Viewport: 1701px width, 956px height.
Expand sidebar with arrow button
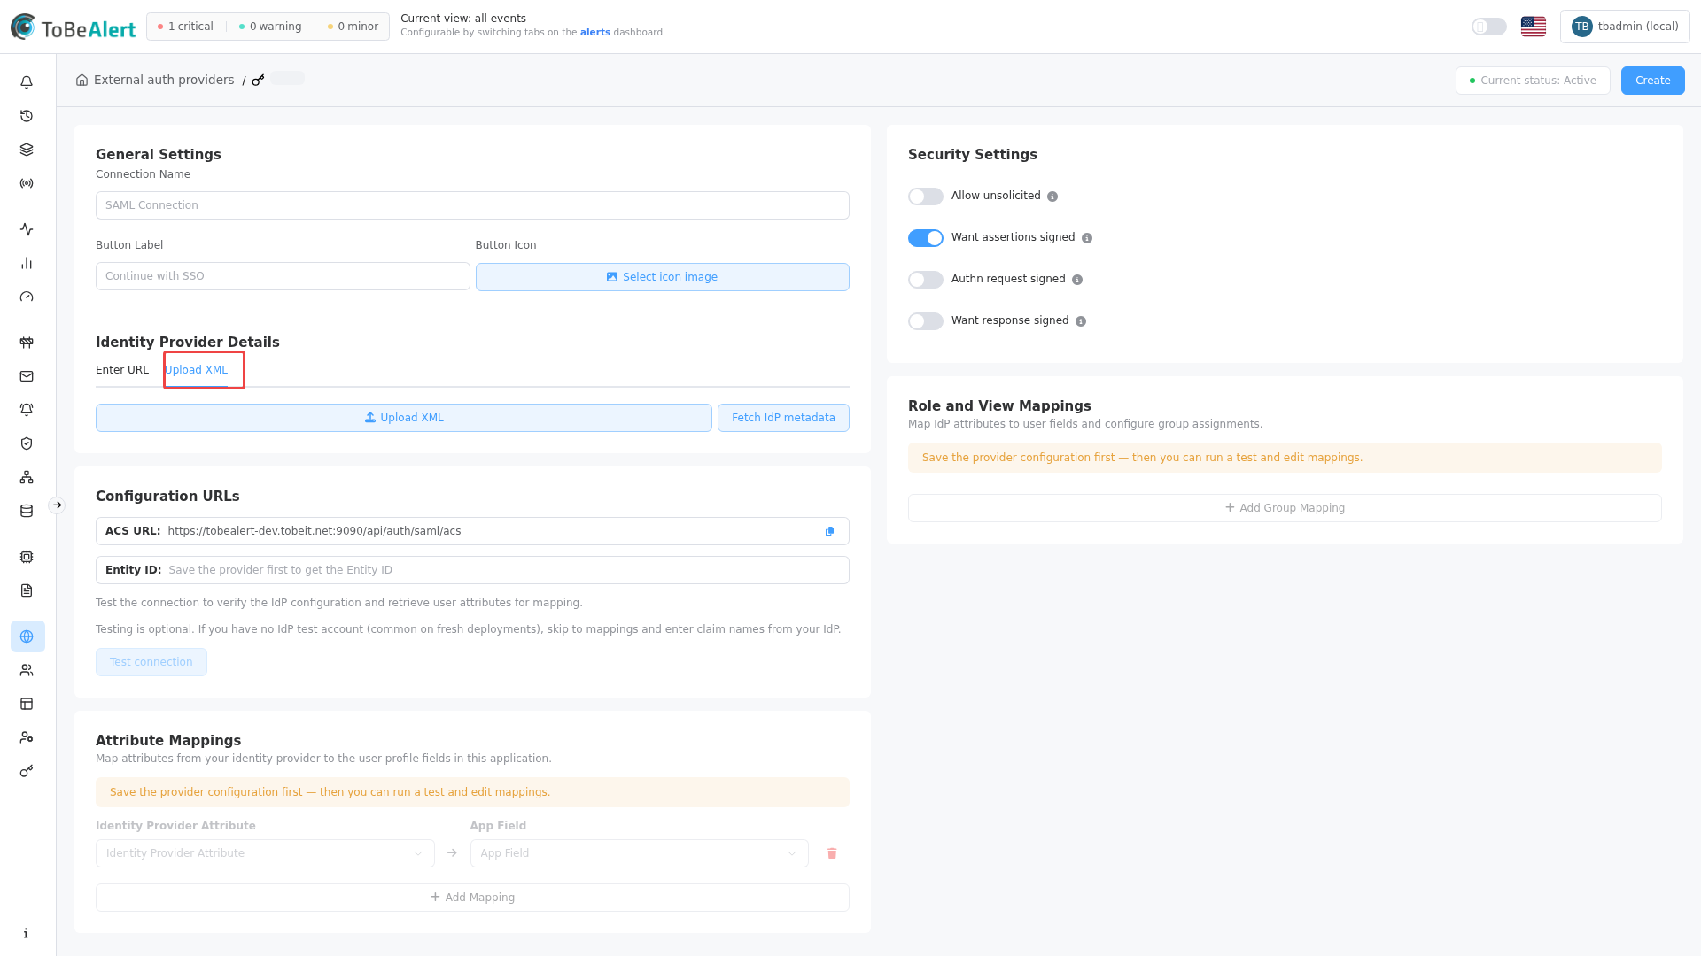(x=57, y=505)
